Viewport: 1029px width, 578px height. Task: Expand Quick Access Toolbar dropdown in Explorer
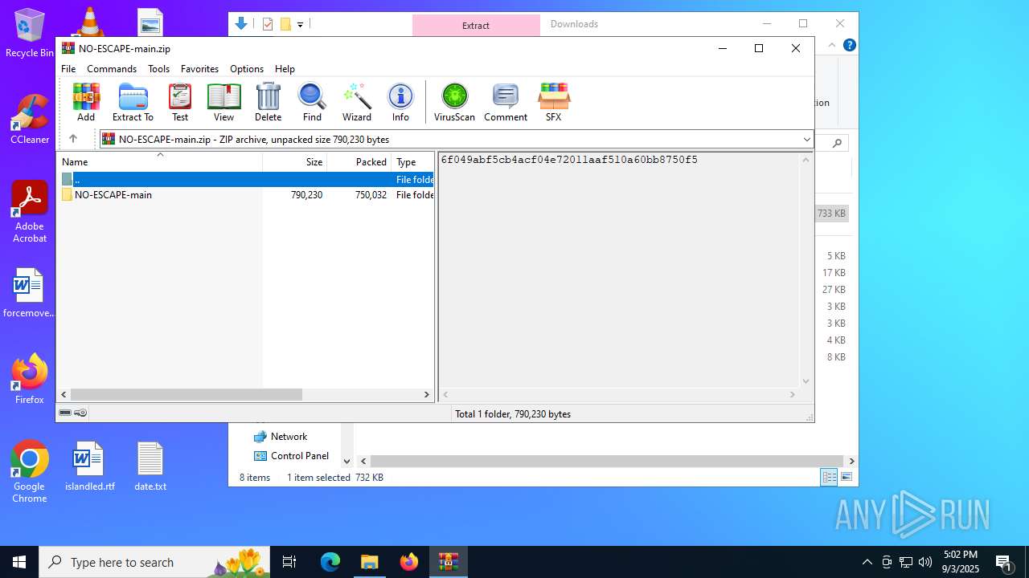pyautogui.click(x=301, y=24)
